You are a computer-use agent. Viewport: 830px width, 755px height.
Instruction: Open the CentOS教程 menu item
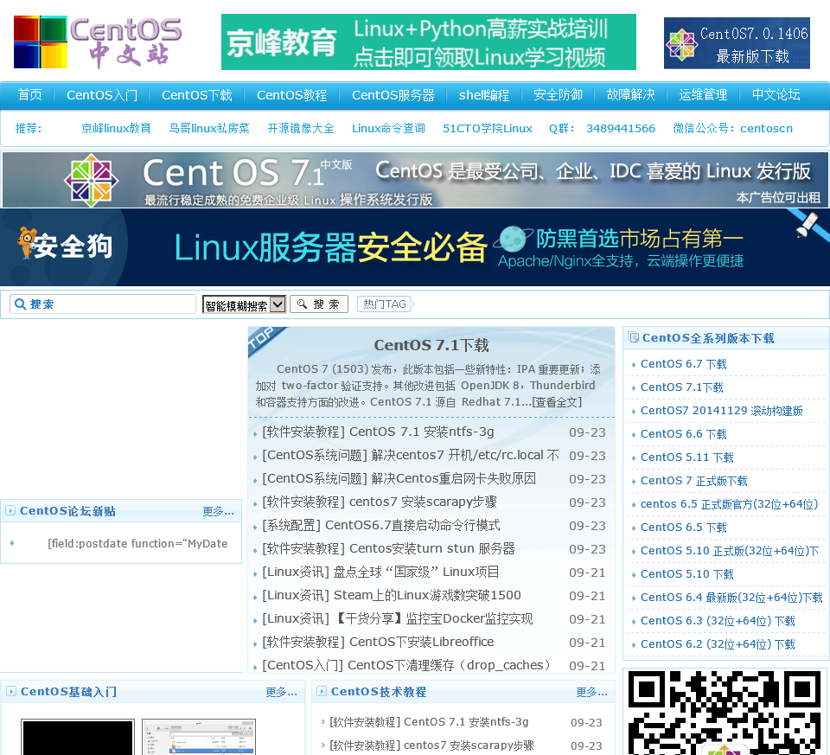point(291,95)
